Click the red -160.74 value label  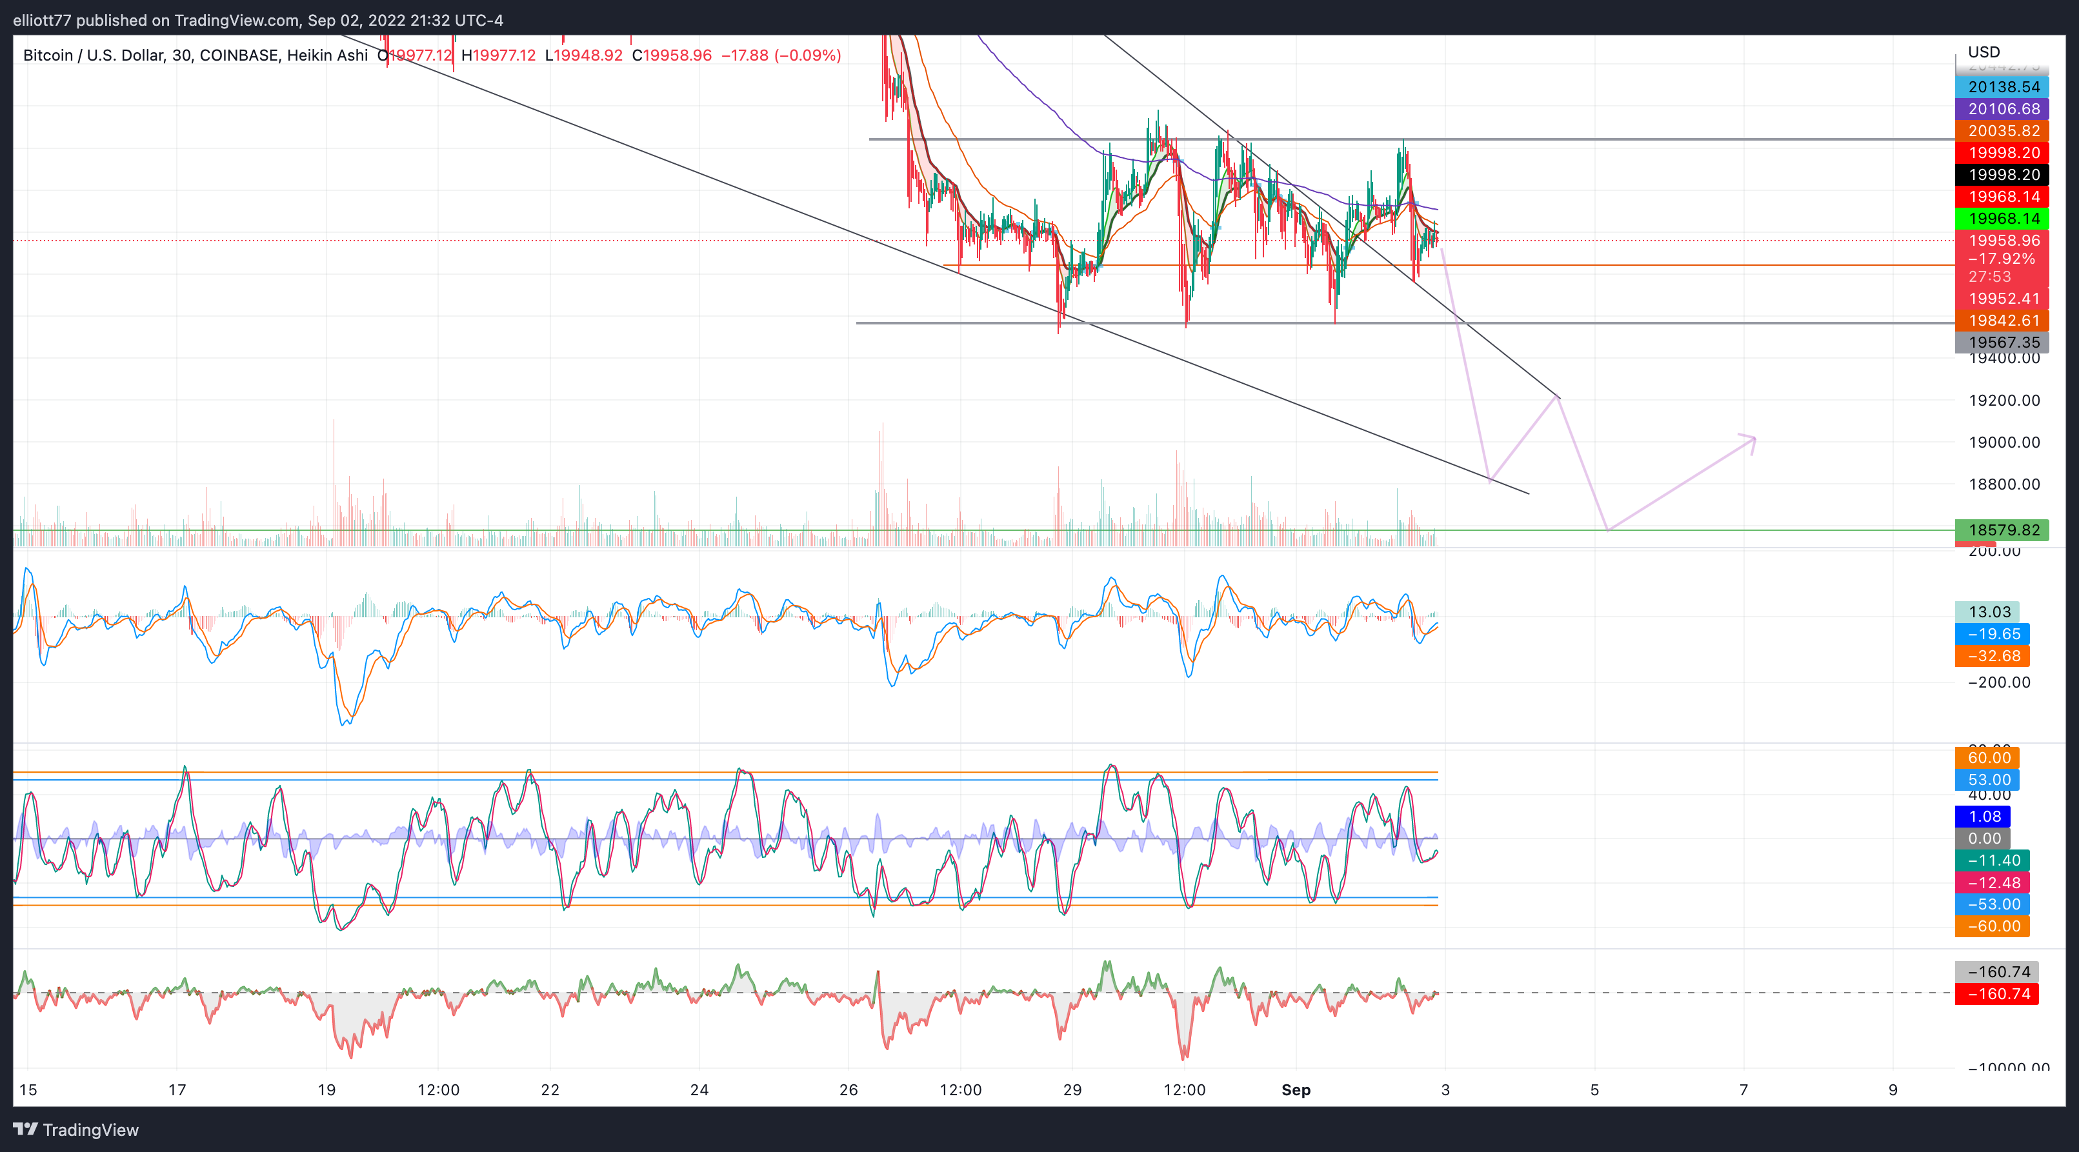tap(1996, 994)
